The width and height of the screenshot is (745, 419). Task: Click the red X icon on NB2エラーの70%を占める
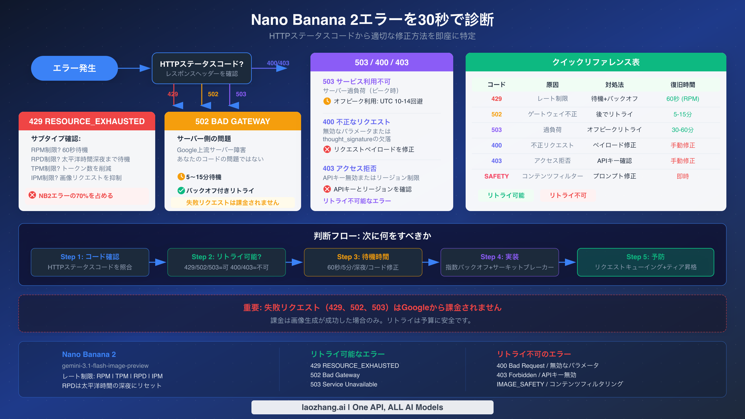[x=33, y=196]
